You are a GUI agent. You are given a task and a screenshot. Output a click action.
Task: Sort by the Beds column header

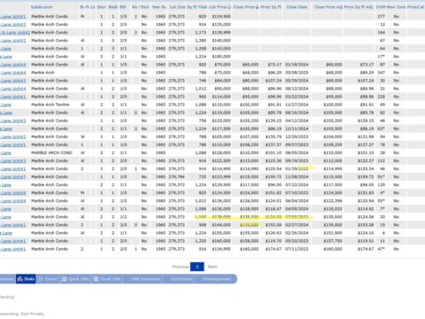(x=113, y=7)
